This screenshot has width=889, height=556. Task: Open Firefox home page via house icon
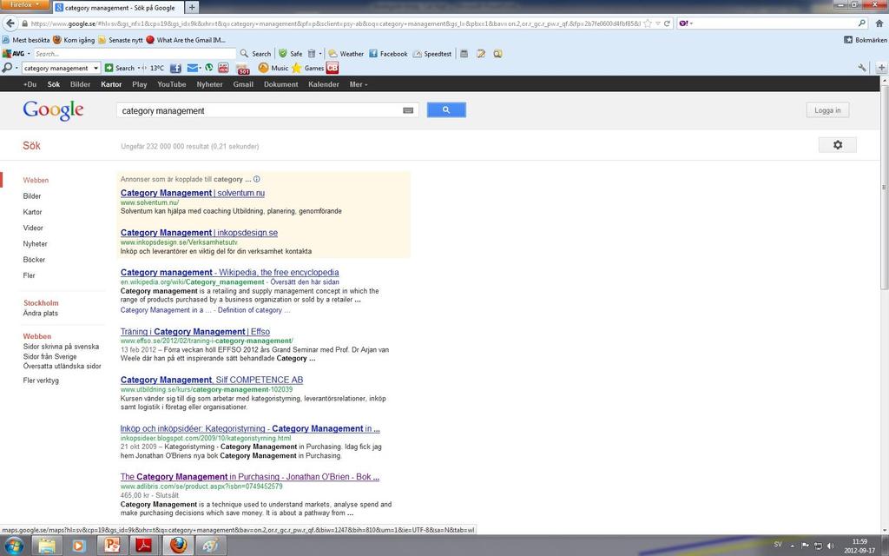point(879,23)
